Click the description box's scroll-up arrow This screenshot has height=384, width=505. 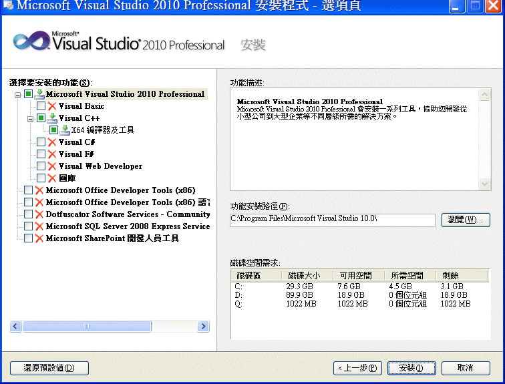click(485, 95)
